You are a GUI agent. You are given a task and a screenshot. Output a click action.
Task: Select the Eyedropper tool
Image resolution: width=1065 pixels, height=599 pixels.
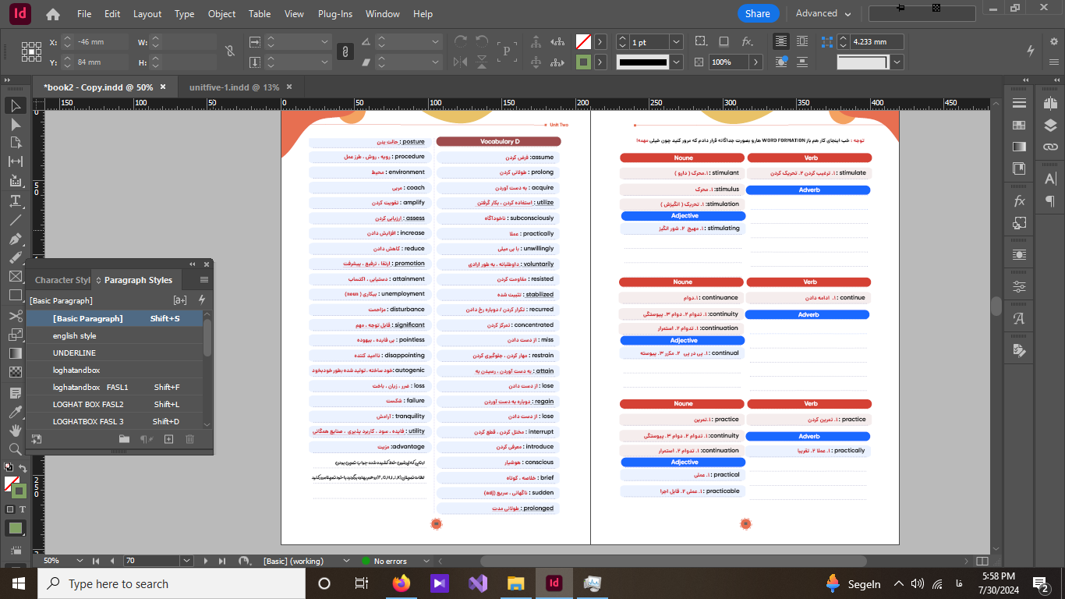pos(16,411)
